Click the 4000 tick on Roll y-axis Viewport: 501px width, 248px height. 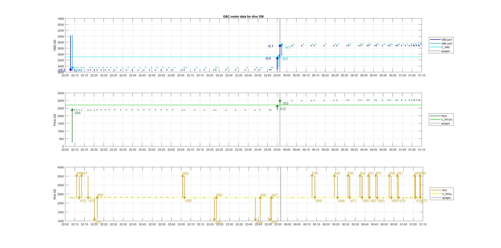click(60, 167)
